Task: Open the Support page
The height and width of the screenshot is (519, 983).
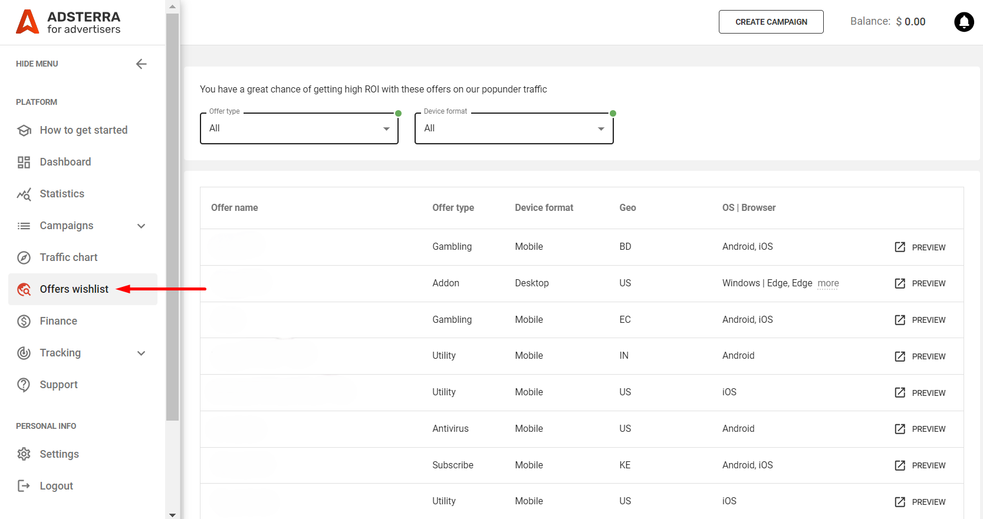Action: point(83,385)
